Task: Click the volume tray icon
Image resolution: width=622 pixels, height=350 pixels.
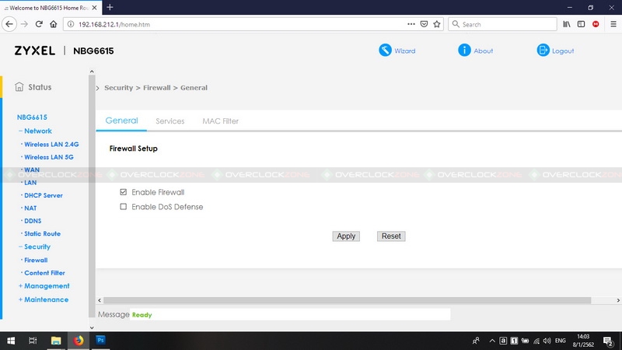Action: click(x=547, y=341)
